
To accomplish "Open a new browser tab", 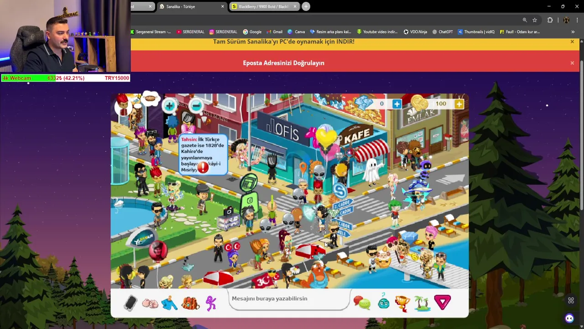I will [x=306, y=6].
